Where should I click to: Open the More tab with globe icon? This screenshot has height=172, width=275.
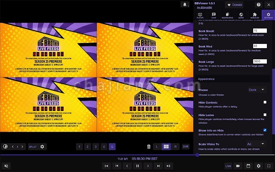click(x=241, y=15)
